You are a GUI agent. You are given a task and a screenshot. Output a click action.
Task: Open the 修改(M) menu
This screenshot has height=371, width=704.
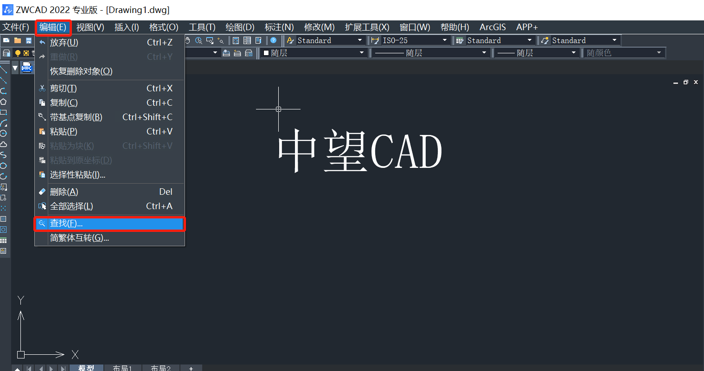point(320,27)
